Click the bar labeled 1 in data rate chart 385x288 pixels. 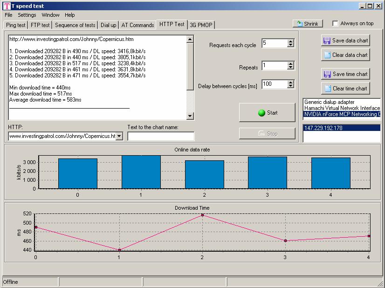point(141,172)
